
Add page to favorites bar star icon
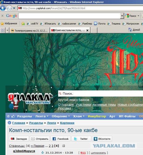(x=23, y=24)
